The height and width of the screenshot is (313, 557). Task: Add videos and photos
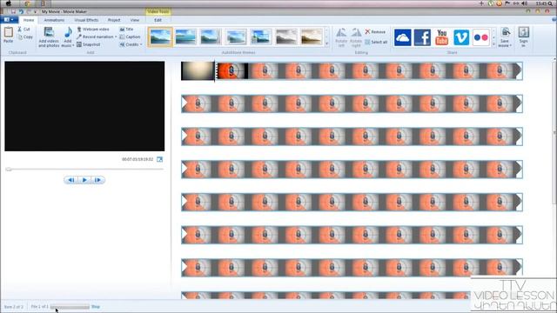49,37
